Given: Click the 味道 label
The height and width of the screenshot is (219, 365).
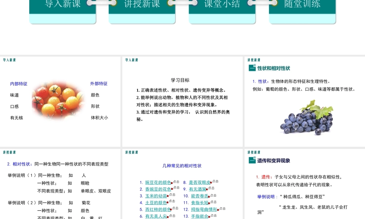Looking at the screenshot, I should (15, 95).
